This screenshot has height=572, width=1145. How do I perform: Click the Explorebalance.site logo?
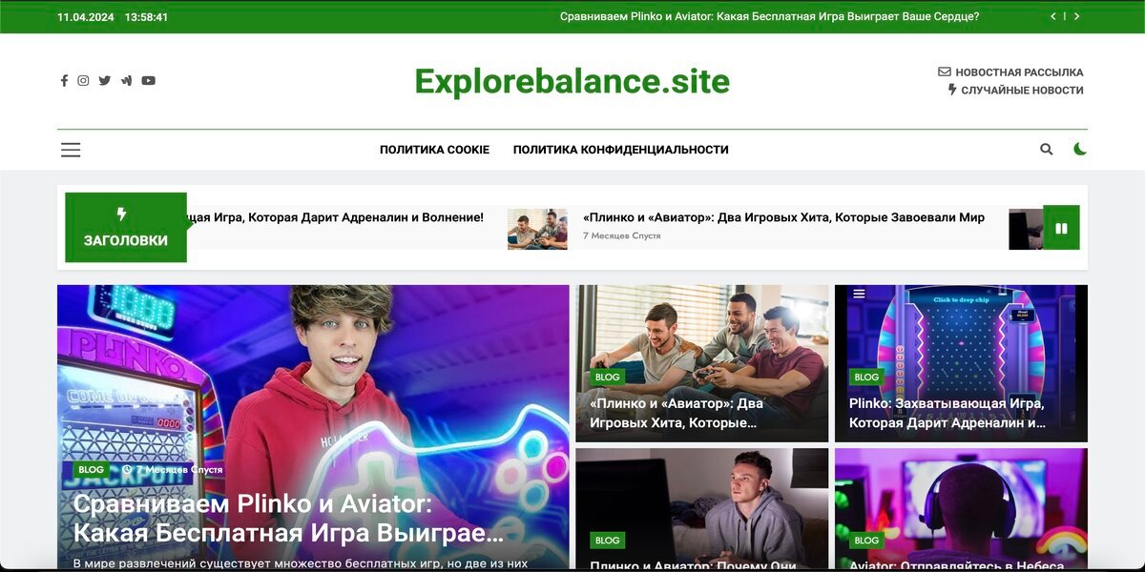click(x=572, y=82)
